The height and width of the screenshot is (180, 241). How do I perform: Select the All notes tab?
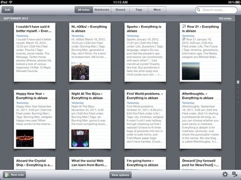(84, 10)
